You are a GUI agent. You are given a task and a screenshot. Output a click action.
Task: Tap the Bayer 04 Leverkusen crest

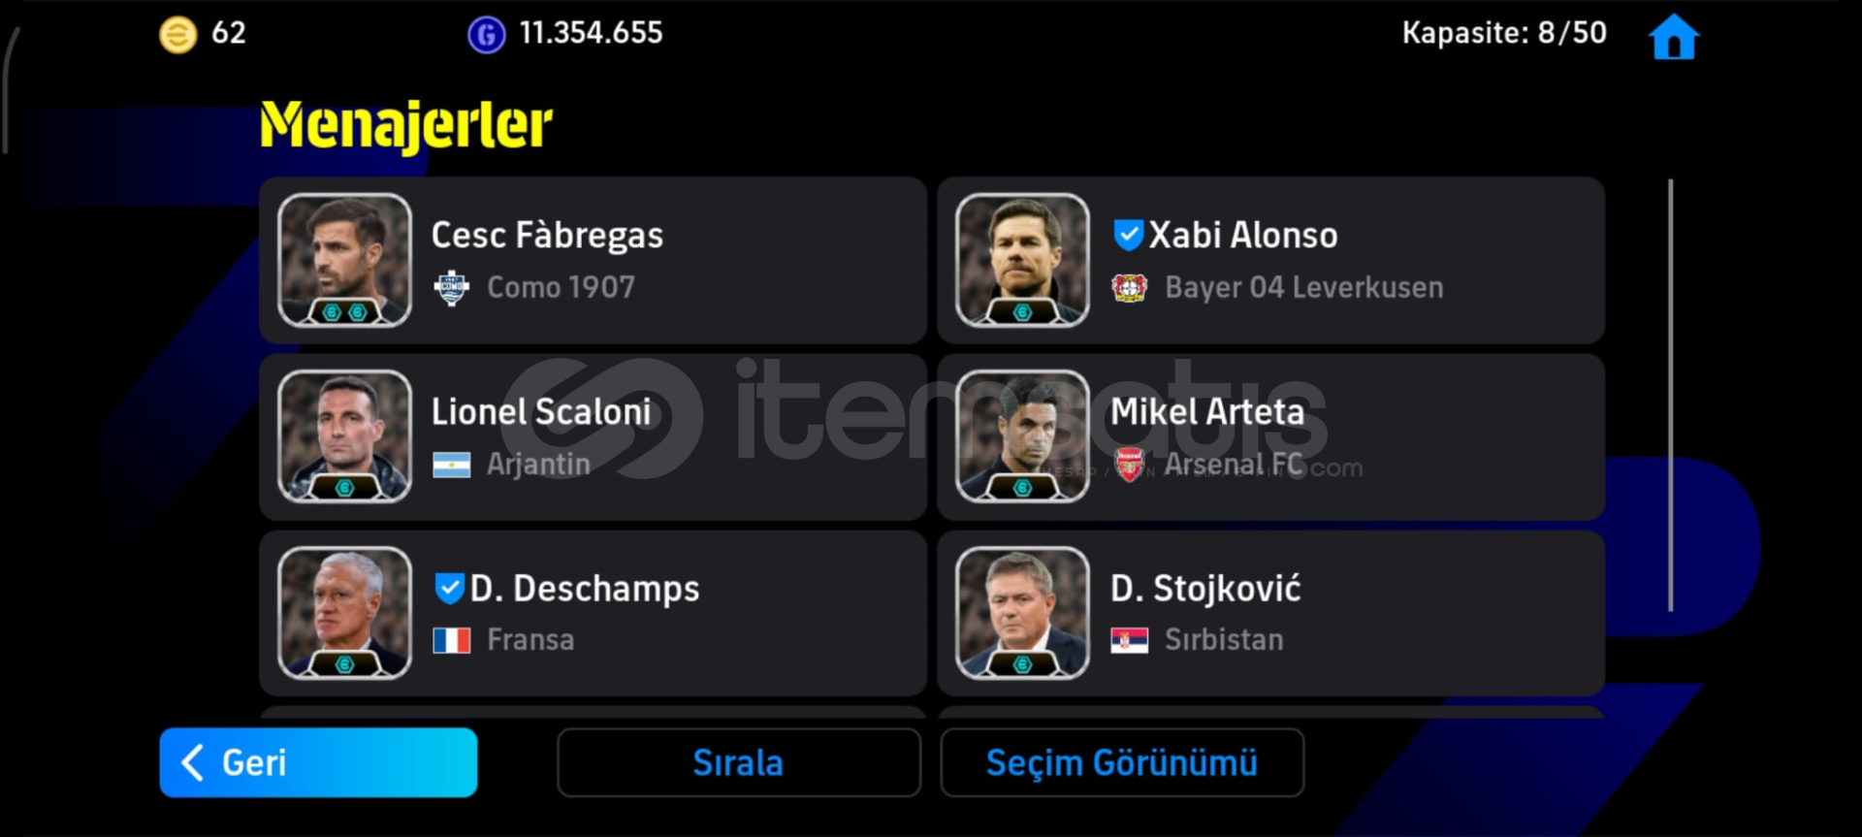click(x=1129, y=288)
